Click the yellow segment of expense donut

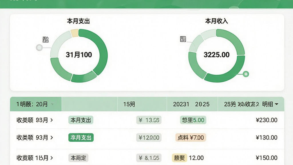click(x=75, y=33)
